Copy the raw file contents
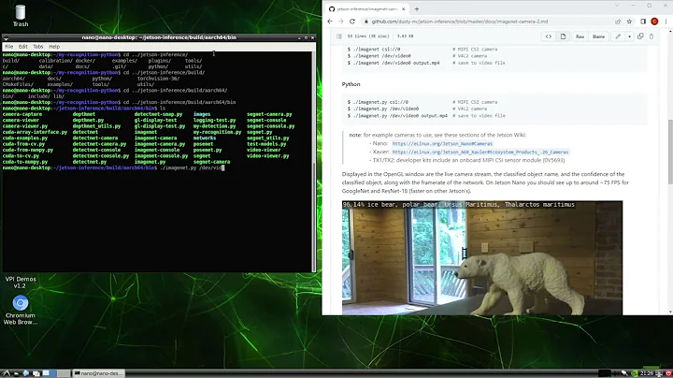 coord(640,36)
